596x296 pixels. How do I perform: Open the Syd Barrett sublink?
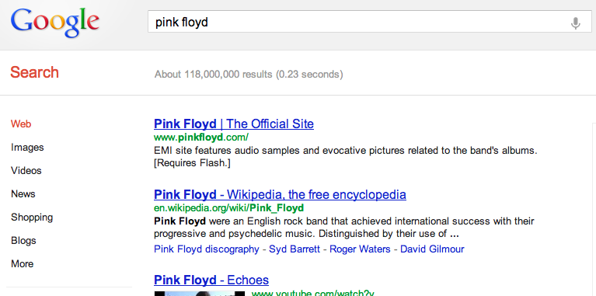point(295,249)
